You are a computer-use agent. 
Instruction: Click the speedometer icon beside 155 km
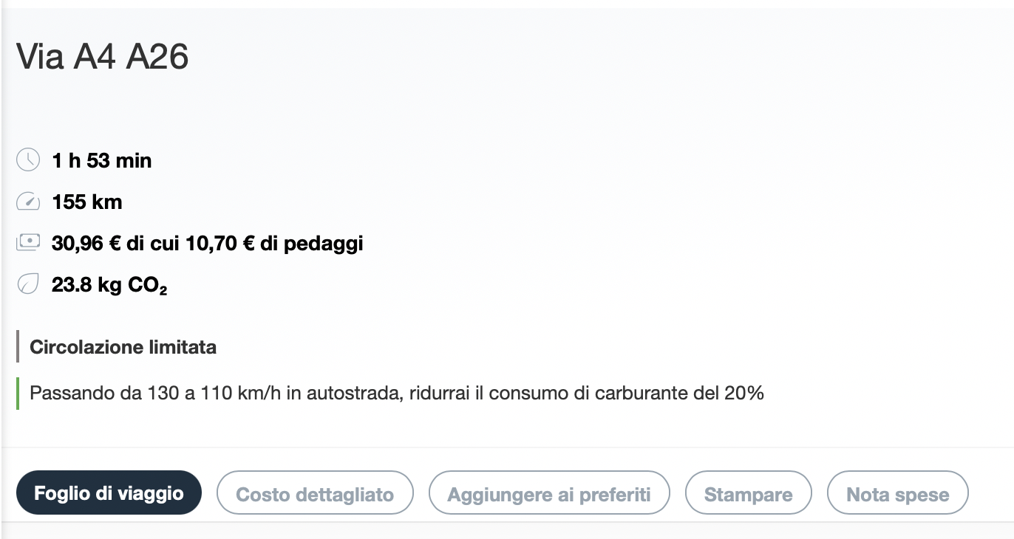click(x=27, y=202)
